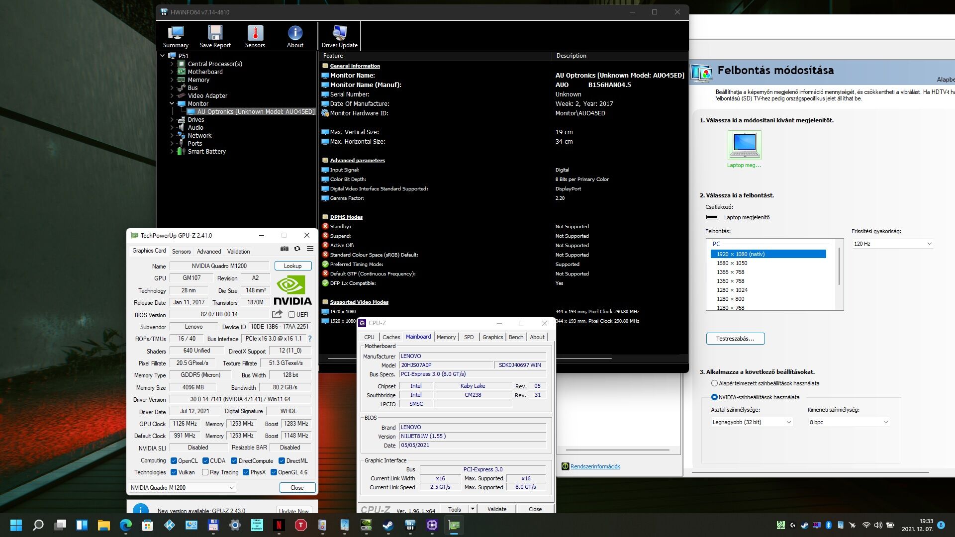Open Netflix from the taskbar
Viewport: 955px width, 537px height.
pyautogui.click(x=279, y=525)
